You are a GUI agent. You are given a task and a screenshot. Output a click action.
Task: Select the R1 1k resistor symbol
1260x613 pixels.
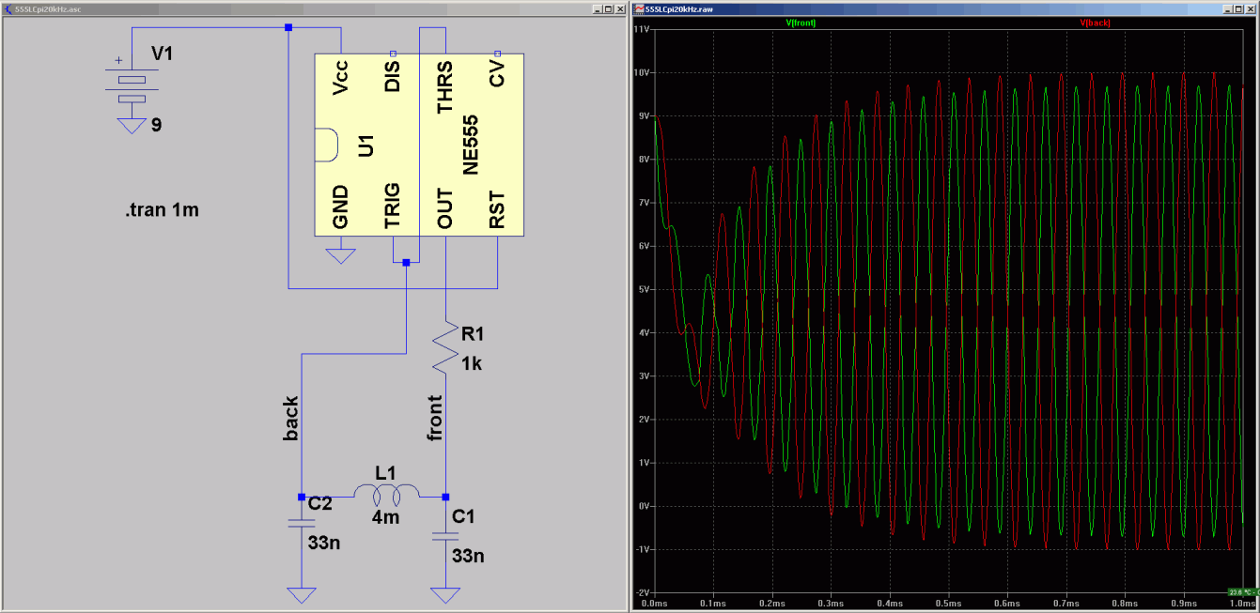tap(445, 346)
